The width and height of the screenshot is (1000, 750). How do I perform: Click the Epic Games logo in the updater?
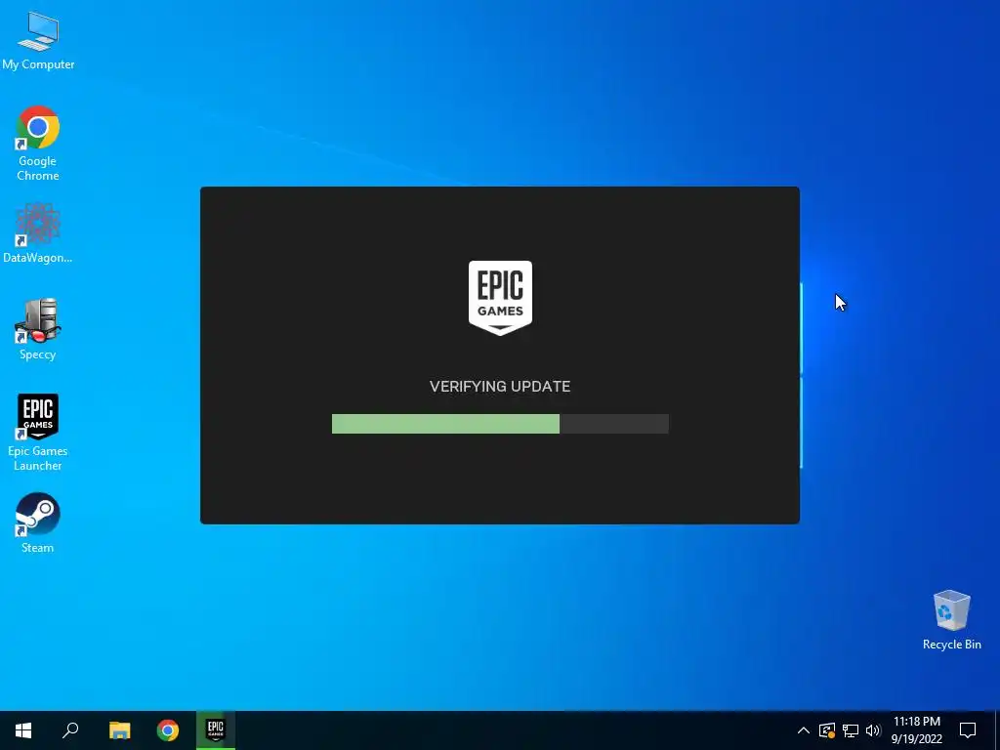[500, 297]
